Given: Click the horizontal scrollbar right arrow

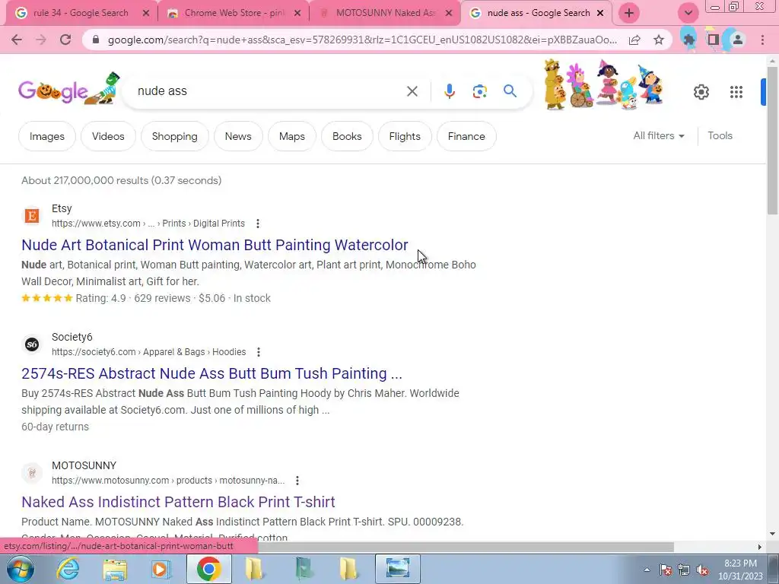Looking at the screenshot, I should [x=760, y=547].
